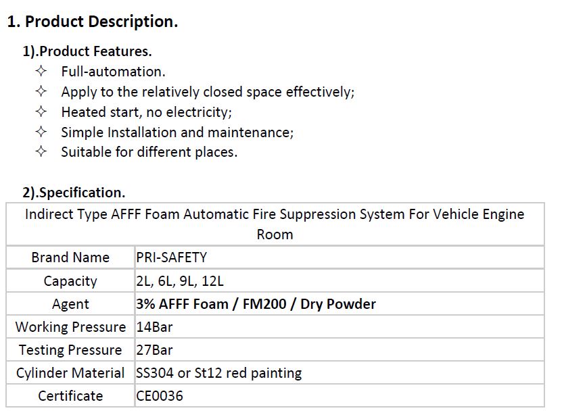Select the "Working Pressure" label cell
Screen dimensions: 564x419
tap(70, 327)
